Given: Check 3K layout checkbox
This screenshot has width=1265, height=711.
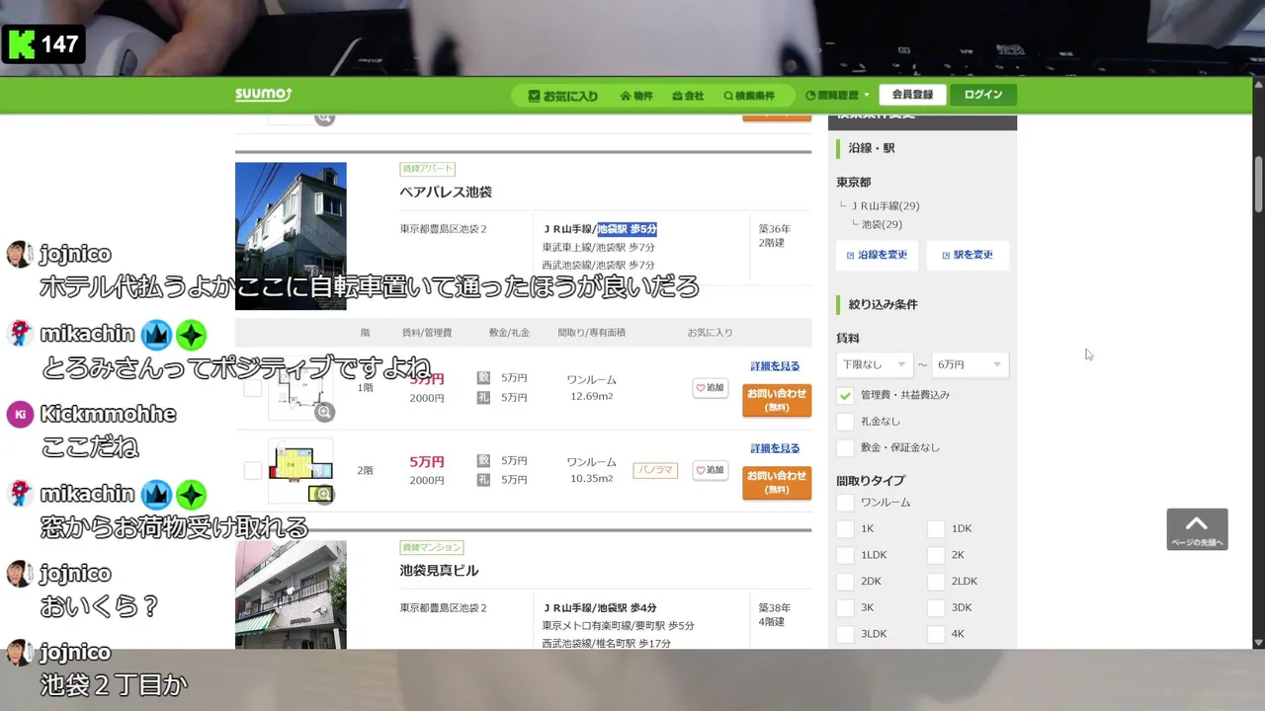Looking at the screenshot, I should [845, 607].
